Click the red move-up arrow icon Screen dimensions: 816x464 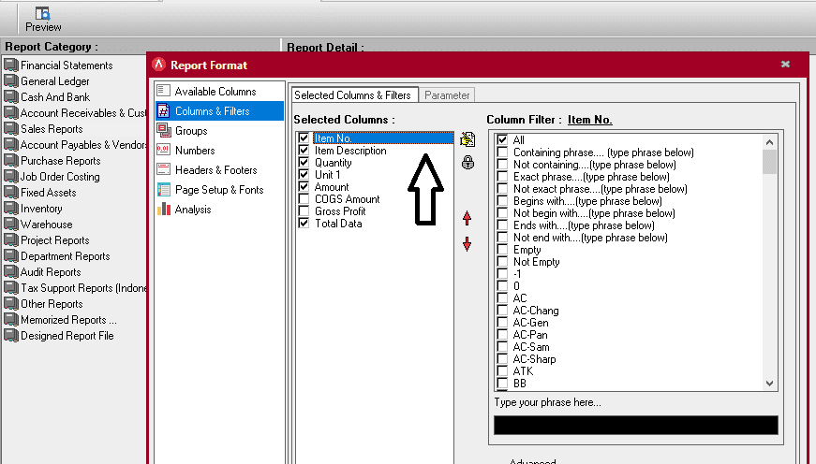coord(467,218)
